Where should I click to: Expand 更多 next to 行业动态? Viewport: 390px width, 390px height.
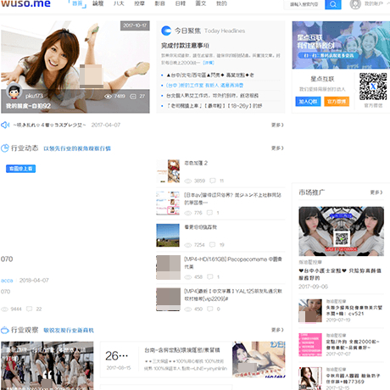coord(277,148)
